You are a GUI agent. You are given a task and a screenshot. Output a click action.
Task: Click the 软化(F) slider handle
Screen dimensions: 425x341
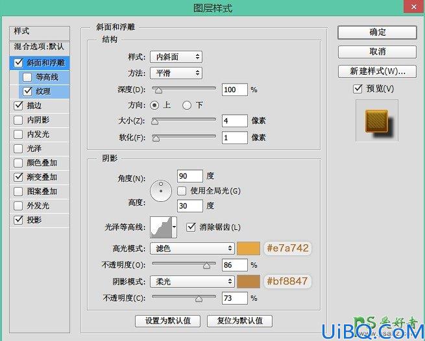[156, 138]
